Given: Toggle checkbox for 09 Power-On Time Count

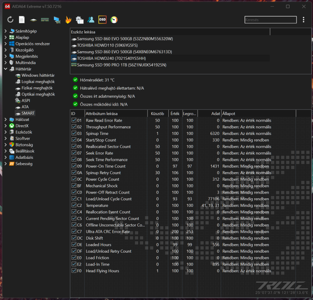Looking at the screenshot, I should [x=74, y=166].
